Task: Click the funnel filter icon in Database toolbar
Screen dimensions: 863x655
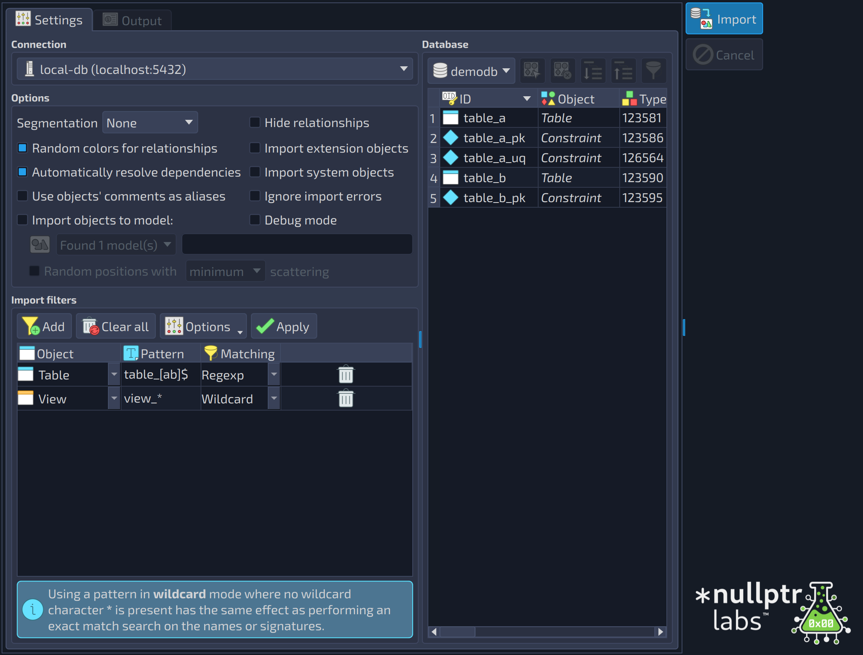Action: coord(654,71)
